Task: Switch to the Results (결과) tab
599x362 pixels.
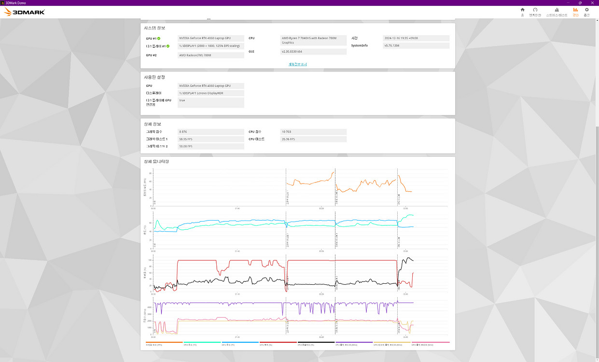Action: click(x=575, y=12)
